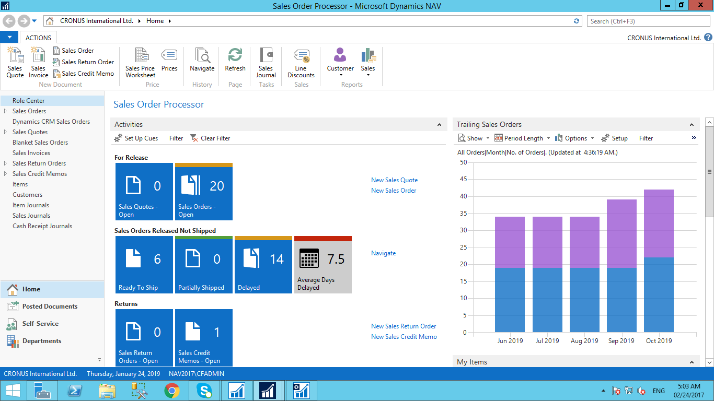Open Show dropdown in Trailing Sales Orders

point(474,138)
